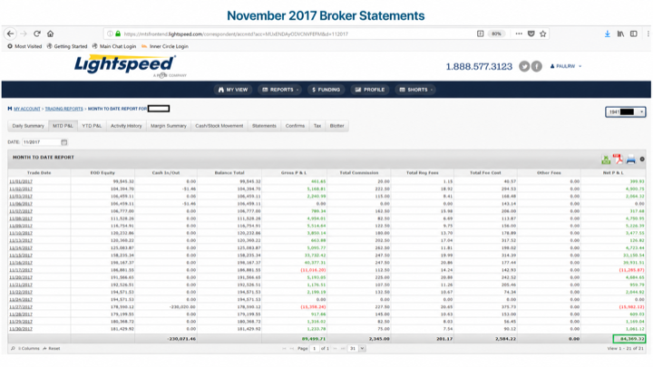Open the Profile navigation item
This screenshot has width=653, height=367.
(370, 90)
